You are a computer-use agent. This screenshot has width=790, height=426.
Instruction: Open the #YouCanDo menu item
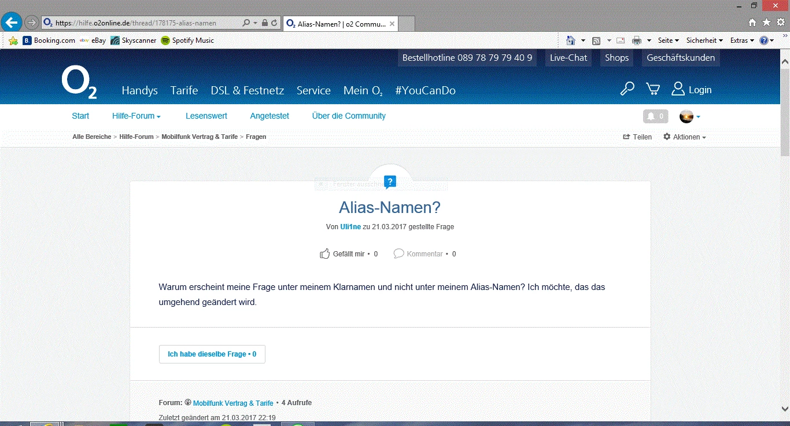(425, 90)
